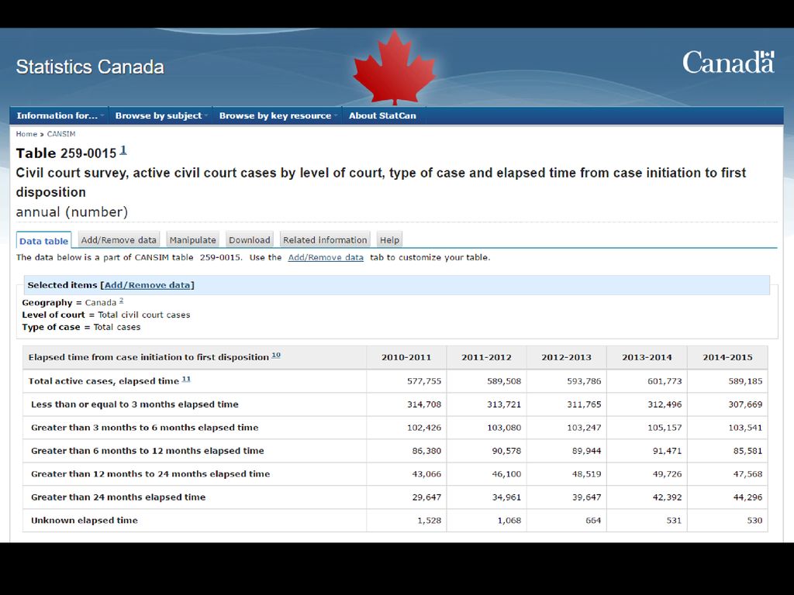The image size is (794, 595).
Task: Click the Level of court selection line
Action: 105,315
